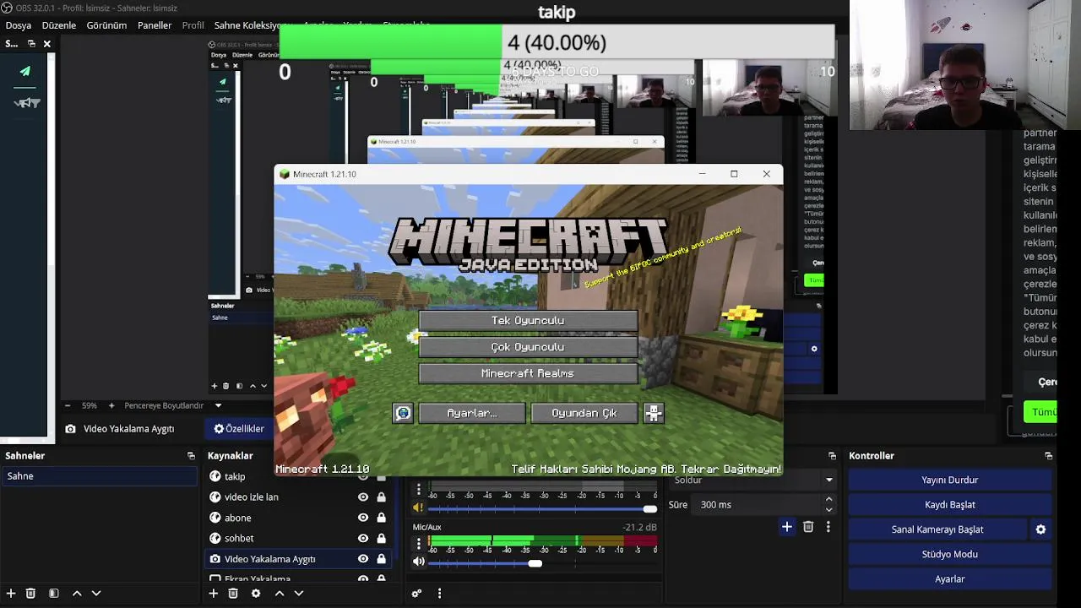Open source properties gear in Kaynaklar toolbar
The height and width of the screenshot is (608, 1081).
[x=256, y=594]
